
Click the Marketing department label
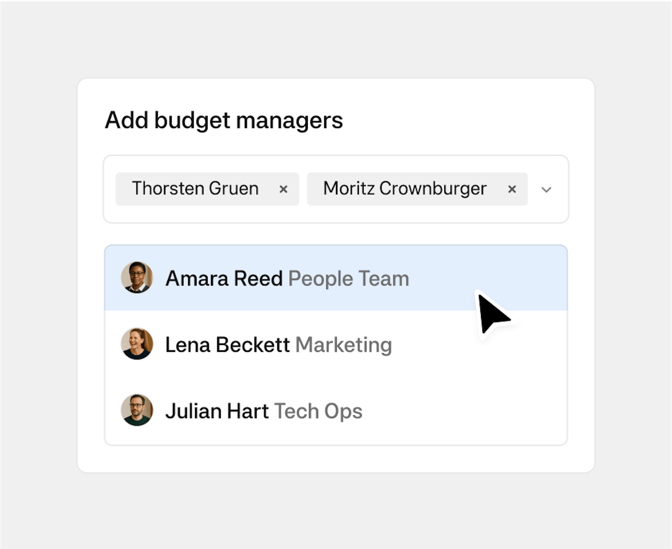click(344, 345)
